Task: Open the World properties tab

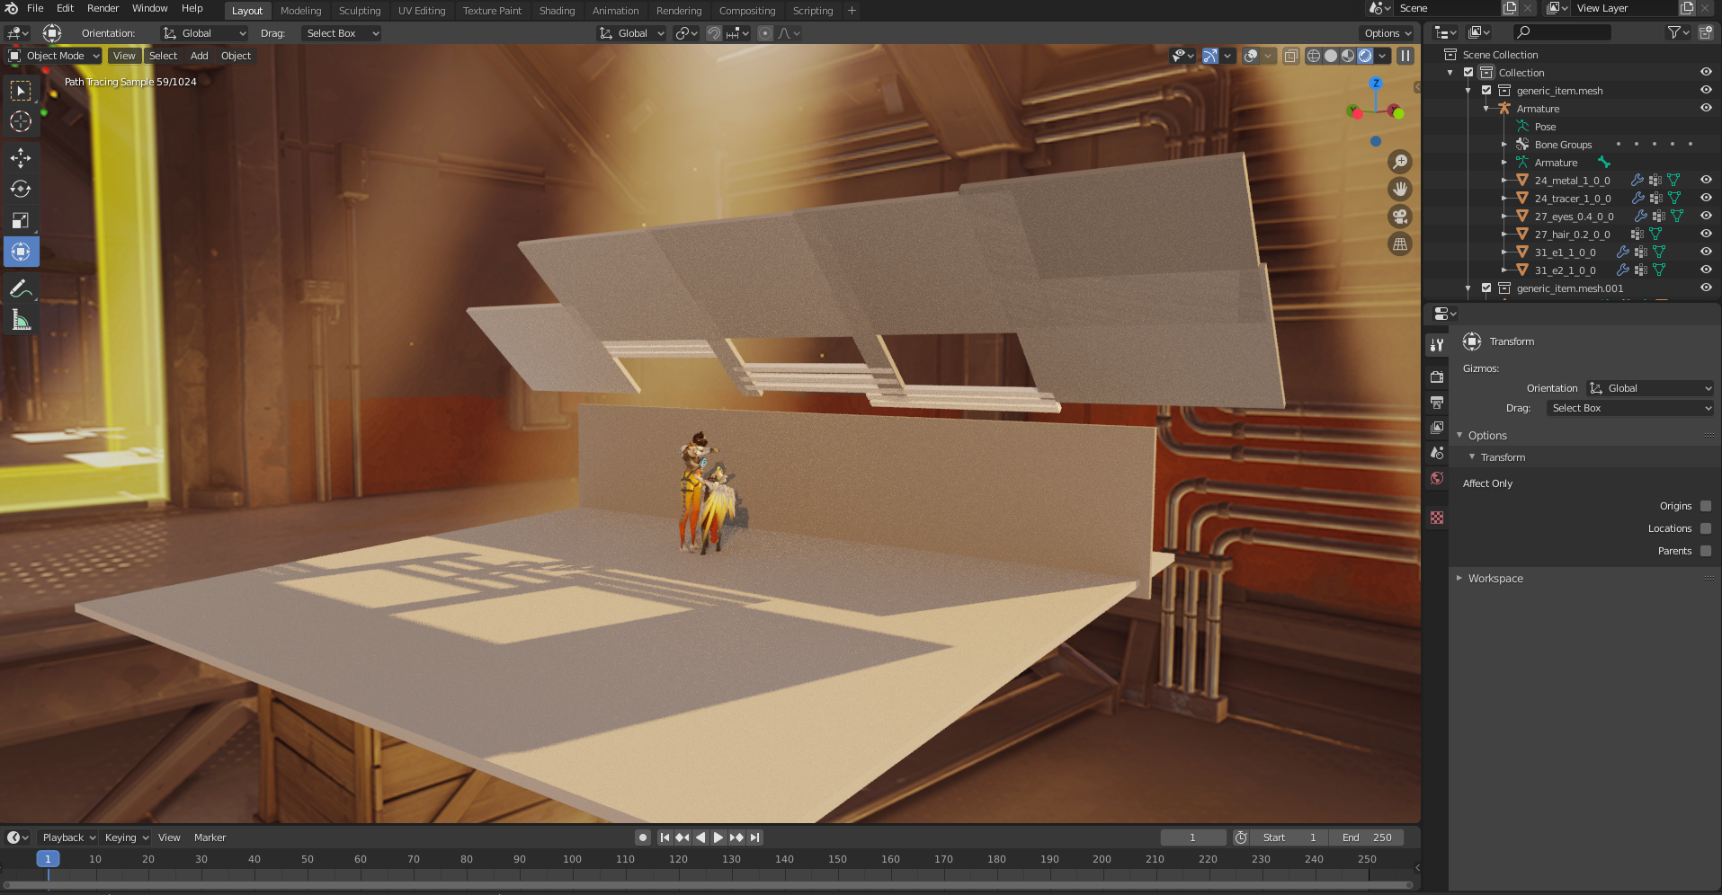Action: pos(1437,478)
